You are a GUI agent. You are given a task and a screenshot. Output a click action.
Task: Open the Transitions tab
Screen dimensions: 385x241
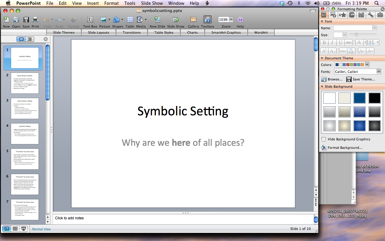pyautogui.click(x=131, y=33)
